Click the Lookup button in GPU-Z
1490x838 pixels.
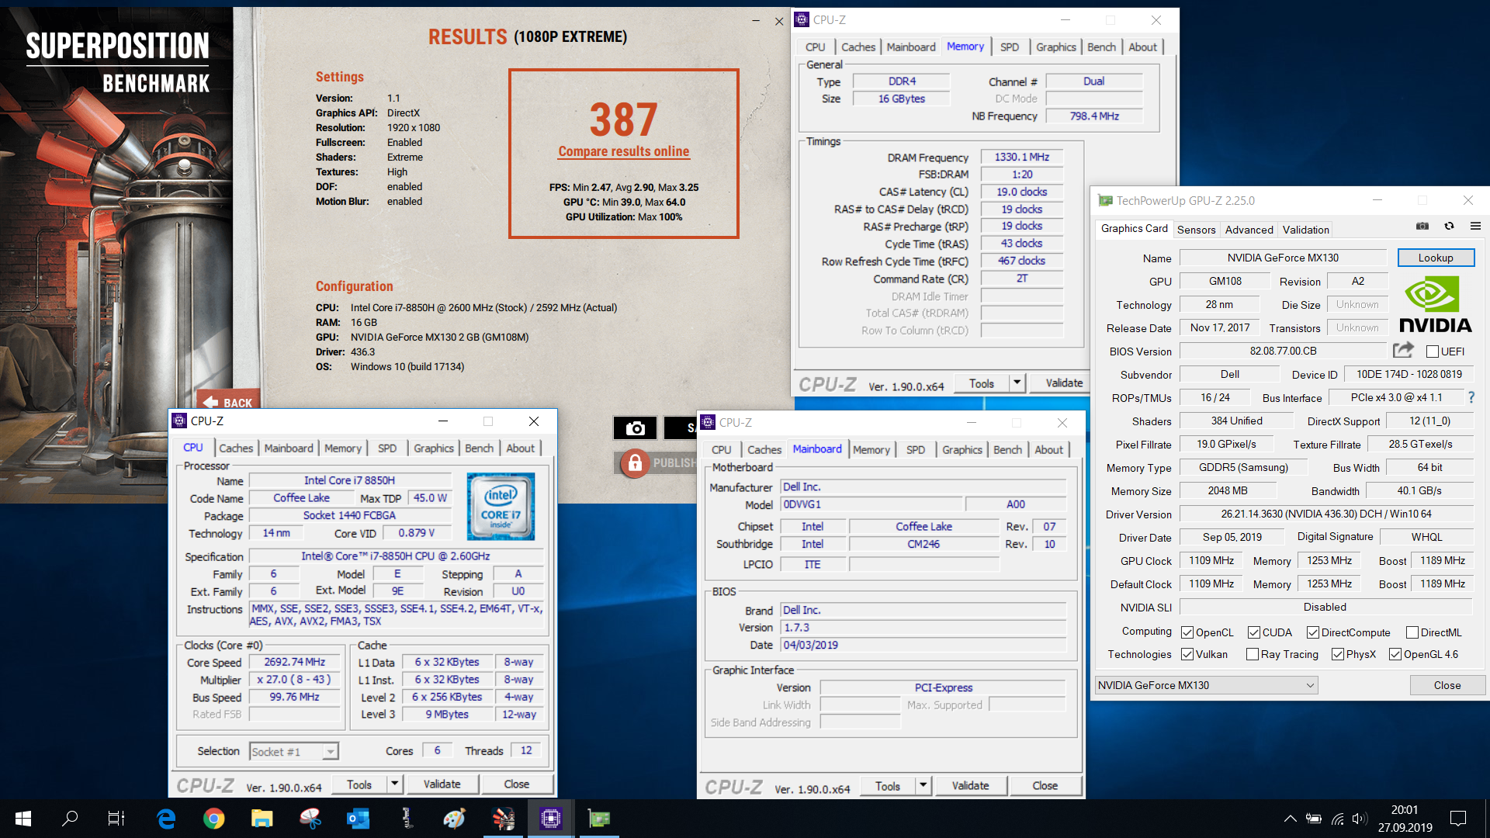click(1436, 258)
